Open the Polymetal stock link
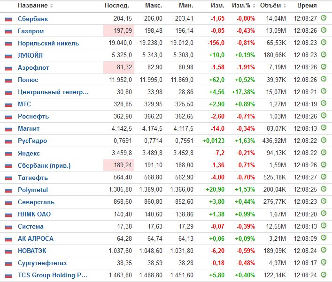Image resolution: width=332 pixels, height=282 pixels. pyautogui.click(x=33, y=190)
